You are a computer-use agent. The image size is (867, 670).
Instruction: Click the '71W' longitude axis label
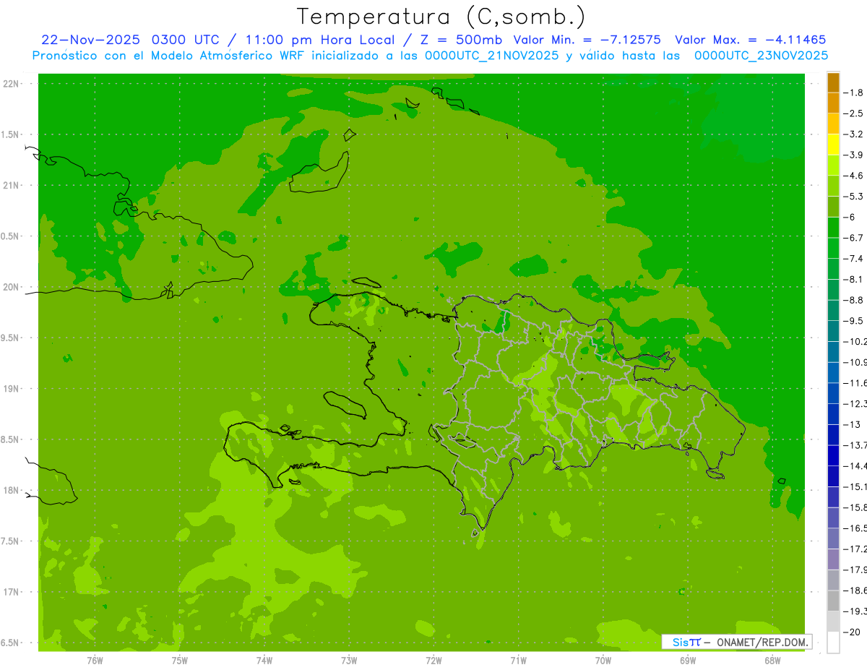518,660
